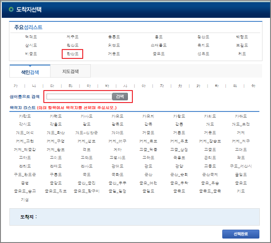Viewport: 271px width, 243px height.
Task: Select 제주도 in main island list
Action: (x=72, y=37)
